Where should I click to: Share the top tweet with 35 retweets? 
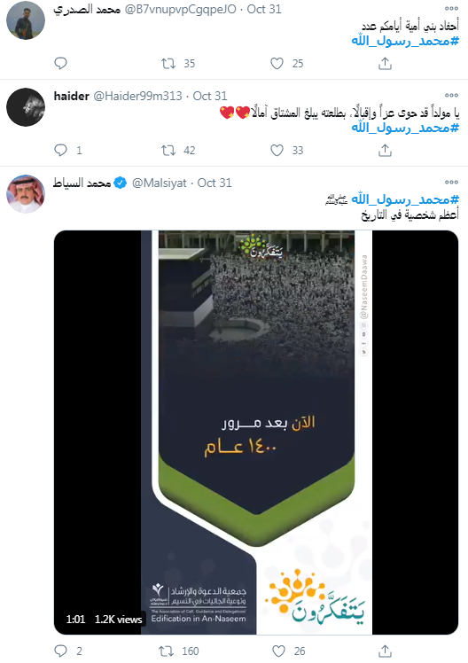coord(385,64)
